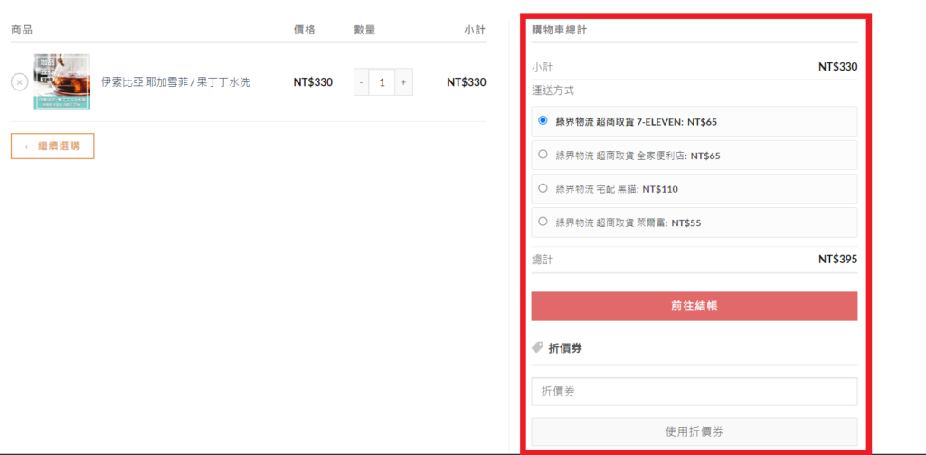Image resolution: width=926 pixels, height=455 pixels.
Task: Click the 運送方式 label
Action: pyautogui.click(x=553, y=90)
